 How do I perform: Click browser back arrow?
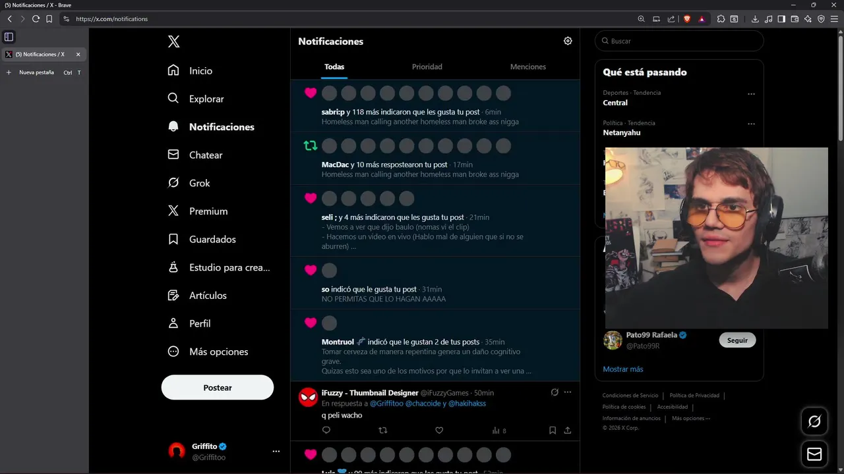(x=9, y=19)
